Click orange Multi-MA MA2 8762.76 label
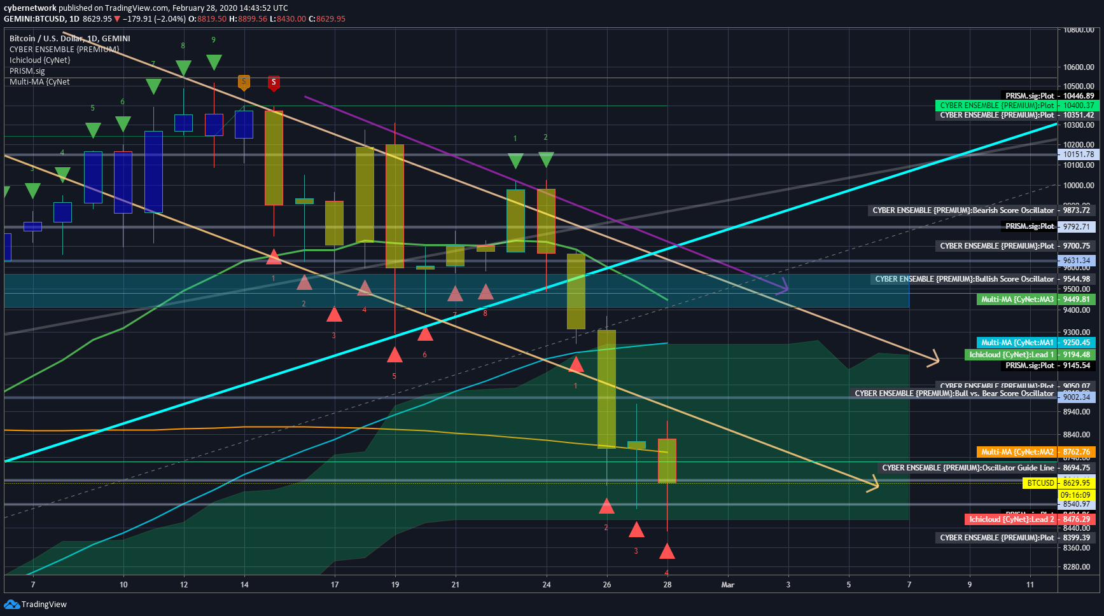The width and height of the screenshot is (1104, 616). [1037, 452]
